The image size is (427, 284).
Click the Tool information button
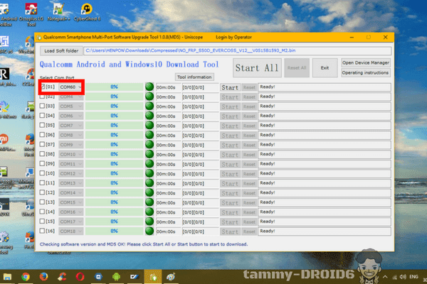194,77
